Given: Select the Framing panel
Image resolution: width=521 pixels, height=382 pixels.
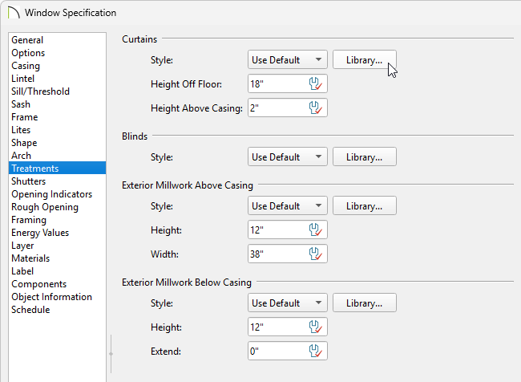Looking at the screenshot, I should point(57,220).
